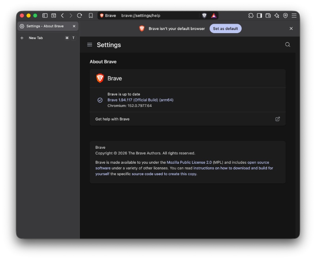Open the Brave Wallet icon

[x=268, y=15]
